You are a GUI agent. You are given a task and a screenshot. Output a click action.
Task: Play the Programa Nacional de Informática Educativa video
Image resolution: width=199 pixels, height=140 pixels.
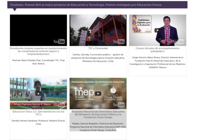coord(98,94)
